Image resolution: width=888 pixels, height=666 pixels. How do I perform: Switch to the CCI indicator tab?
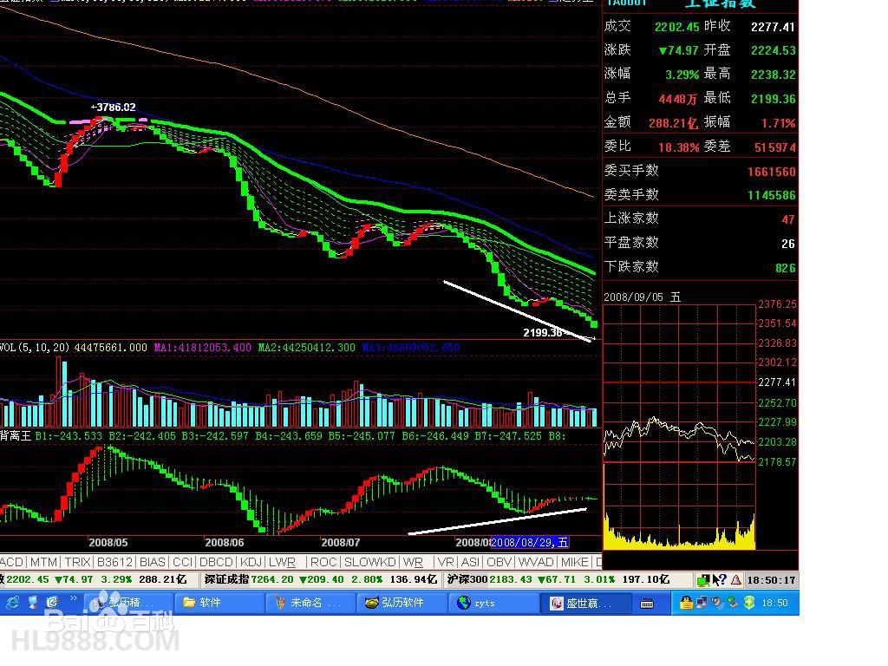(x=183, y=562)
